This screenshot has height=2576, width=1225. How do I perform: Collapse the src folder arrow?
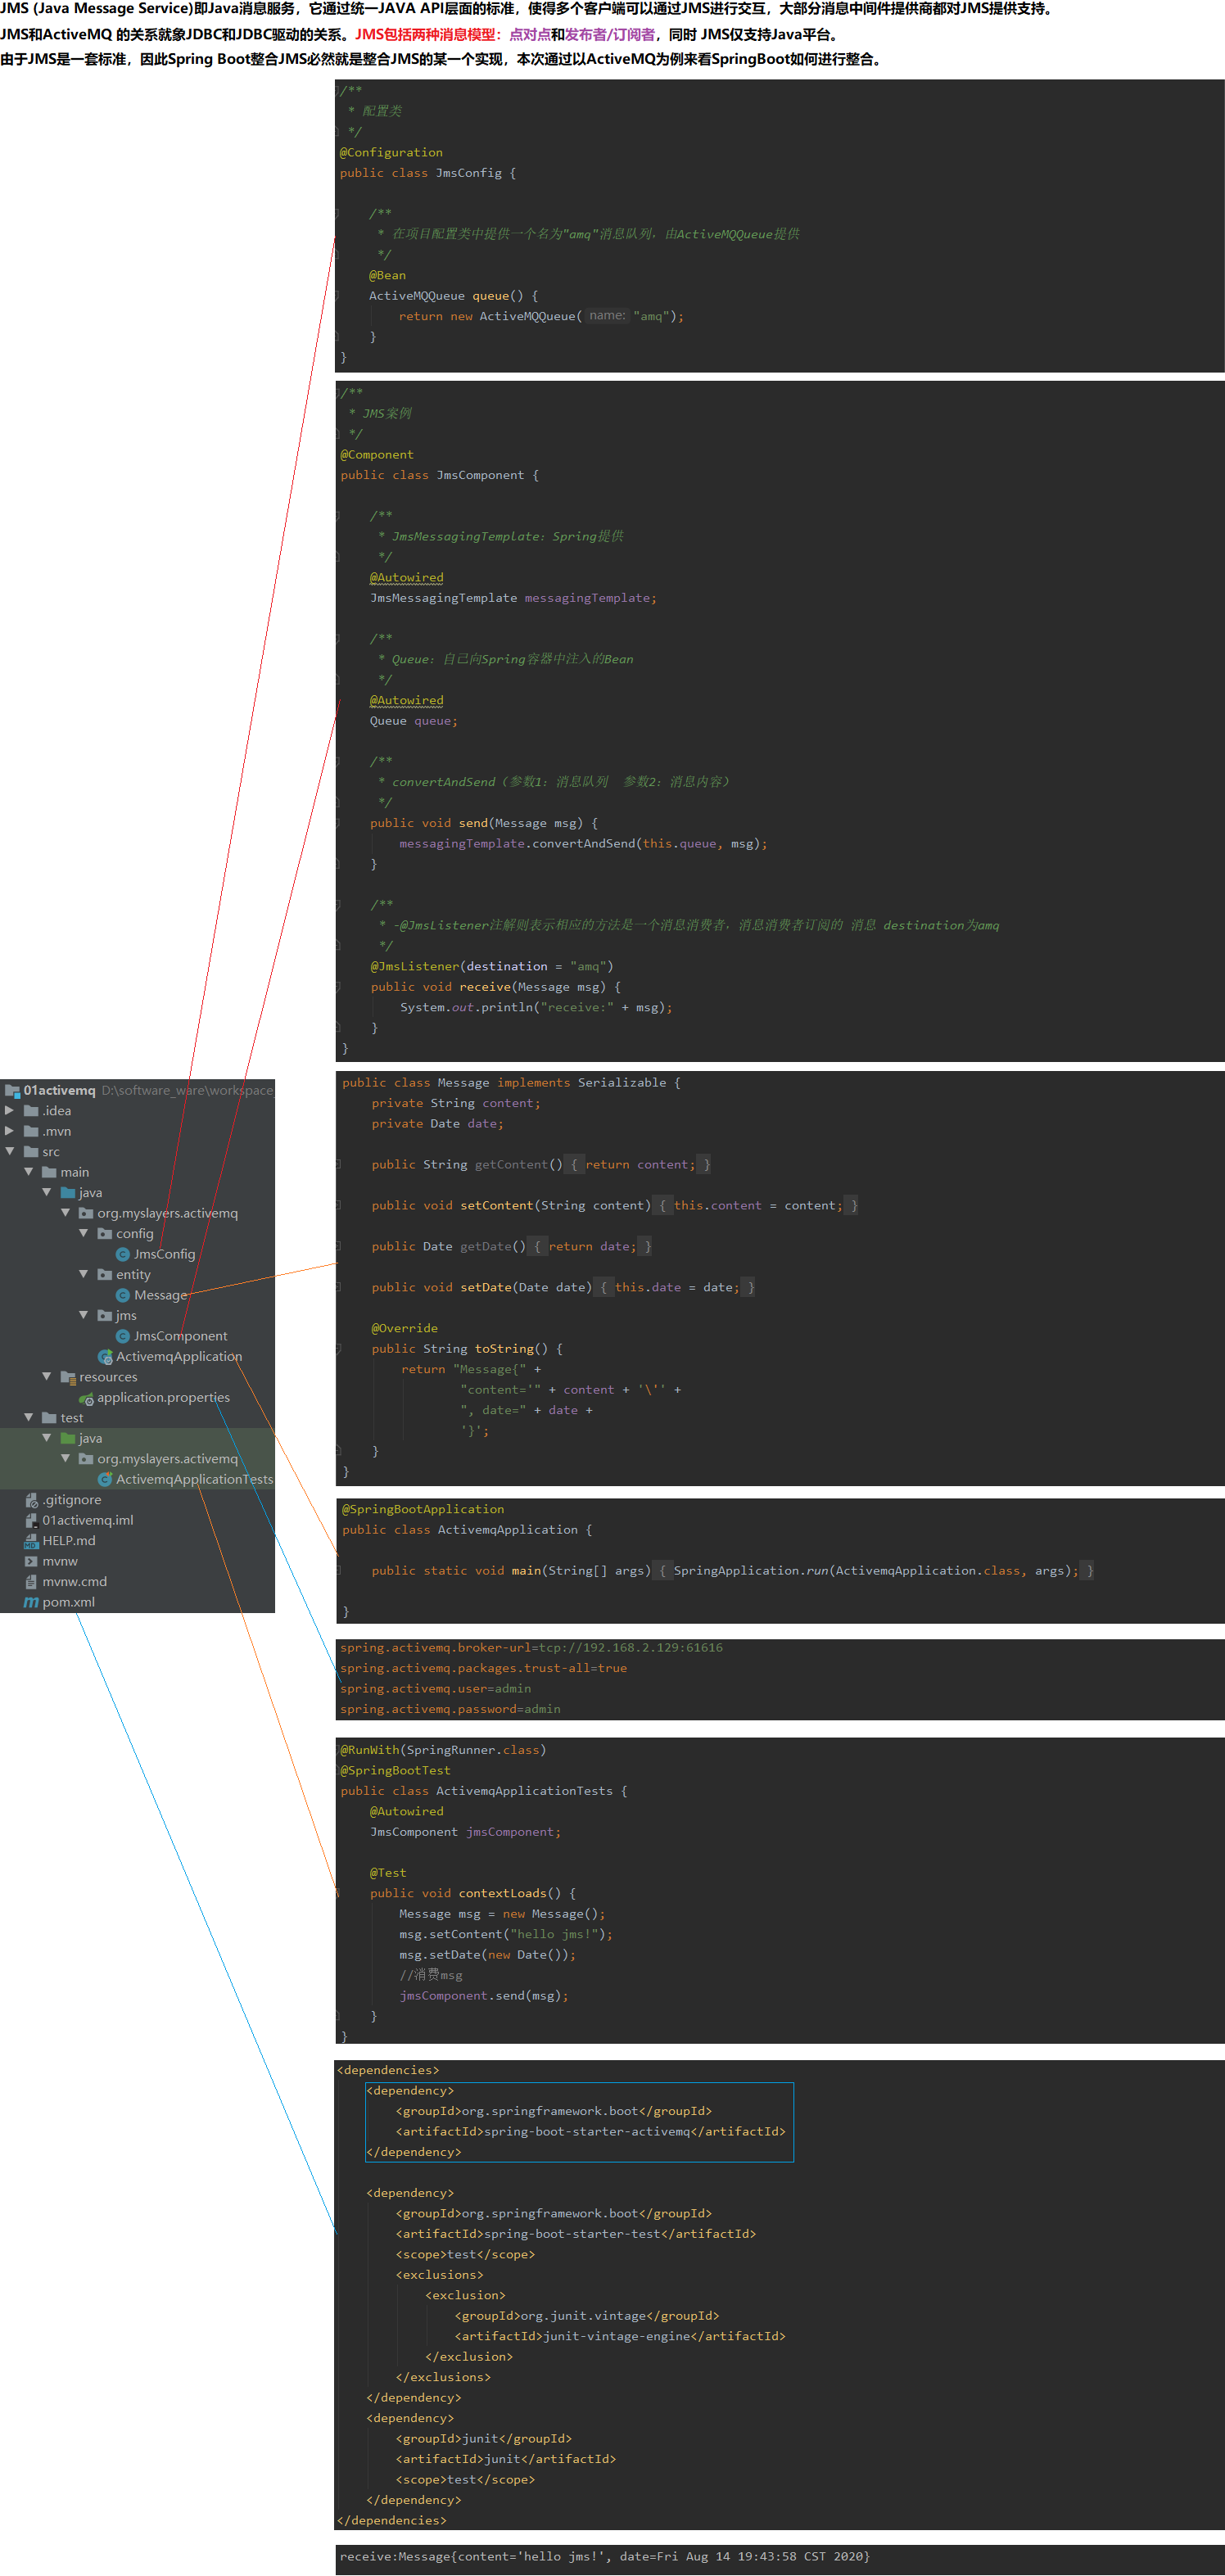[10, 1151]
